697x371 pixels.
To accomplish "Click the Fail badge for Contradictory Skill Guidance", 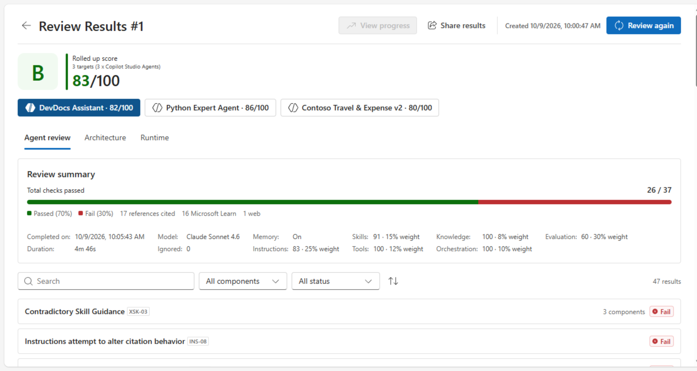I will pos(661,312).
